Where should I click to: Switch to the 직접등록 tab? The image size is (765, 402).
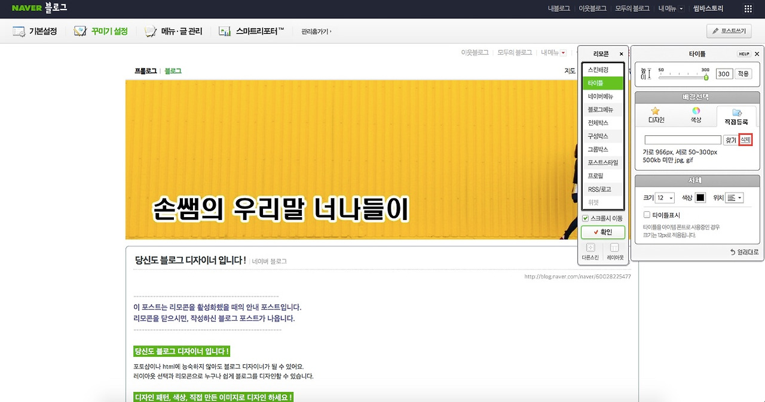737,114
